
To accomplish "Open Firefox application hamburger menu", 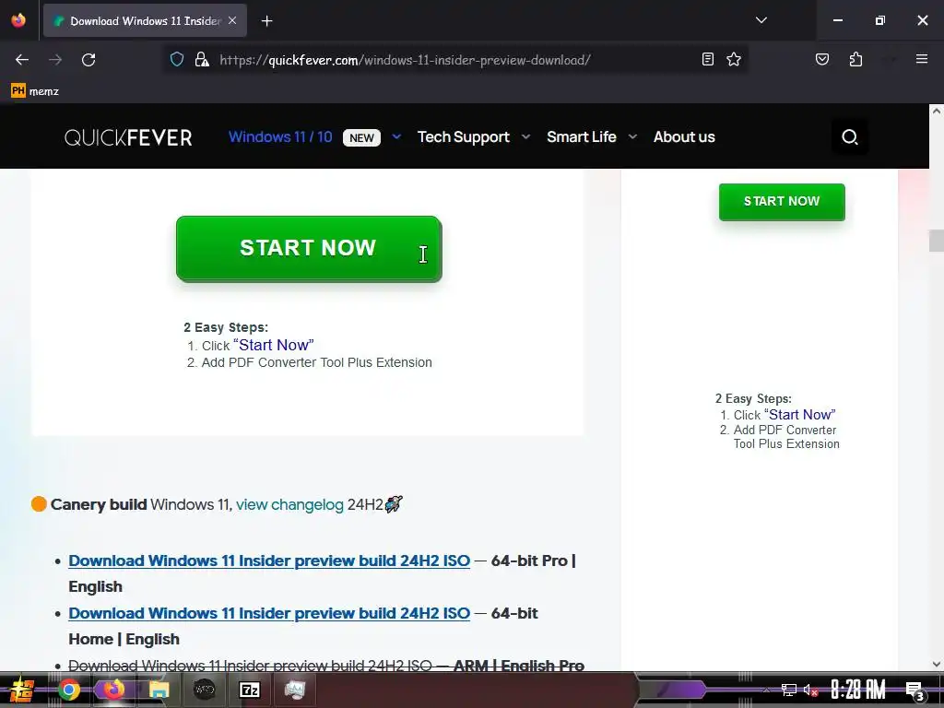I will tap(921, 59).
